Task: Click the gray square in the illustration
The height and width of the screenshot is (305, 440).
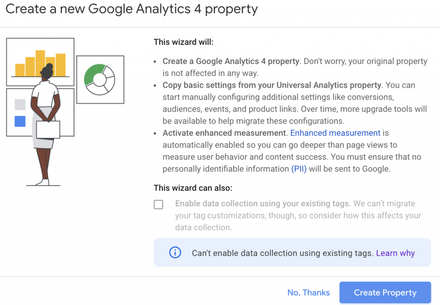Action: click(20, 104)
